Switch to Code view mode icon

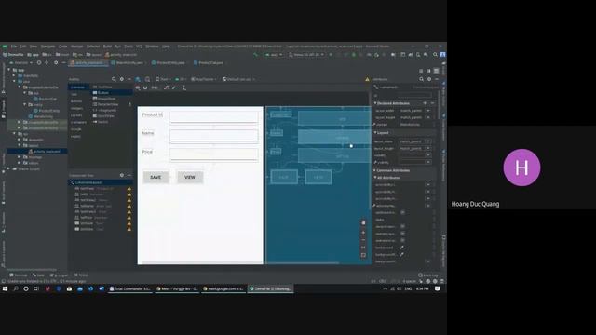coord(421,71)
